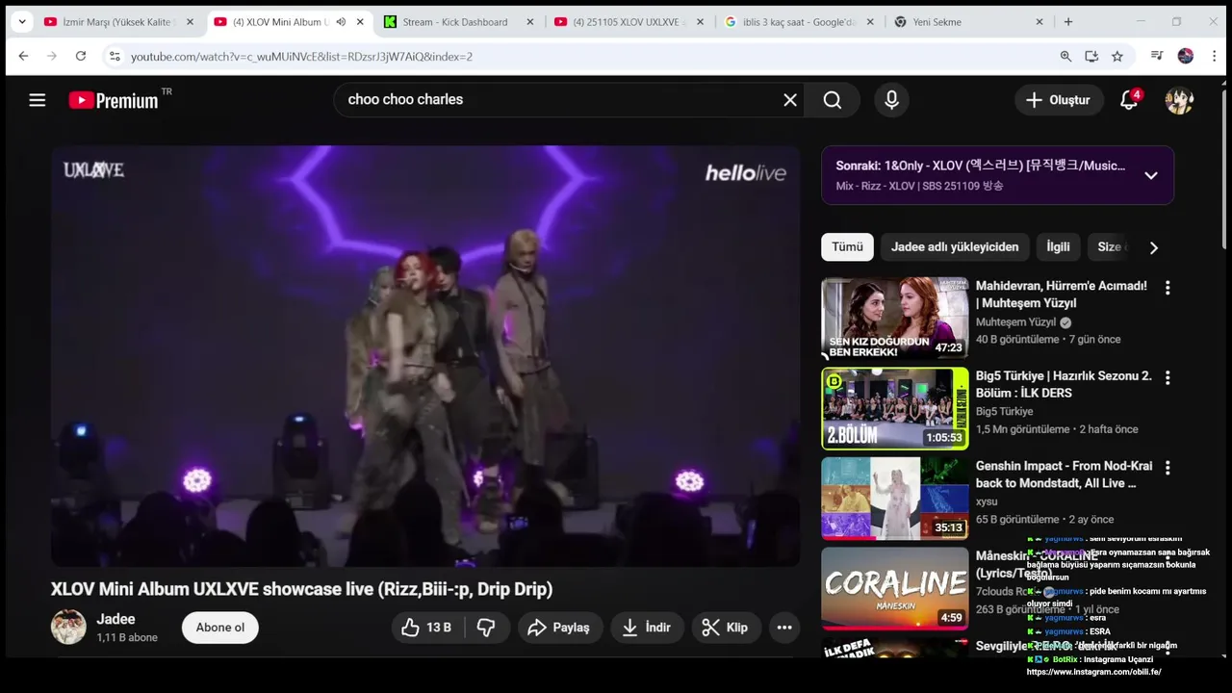Open notifications bell with 4 badge
Viewport: 1232px width, 693px height.
coord(1129,100)
